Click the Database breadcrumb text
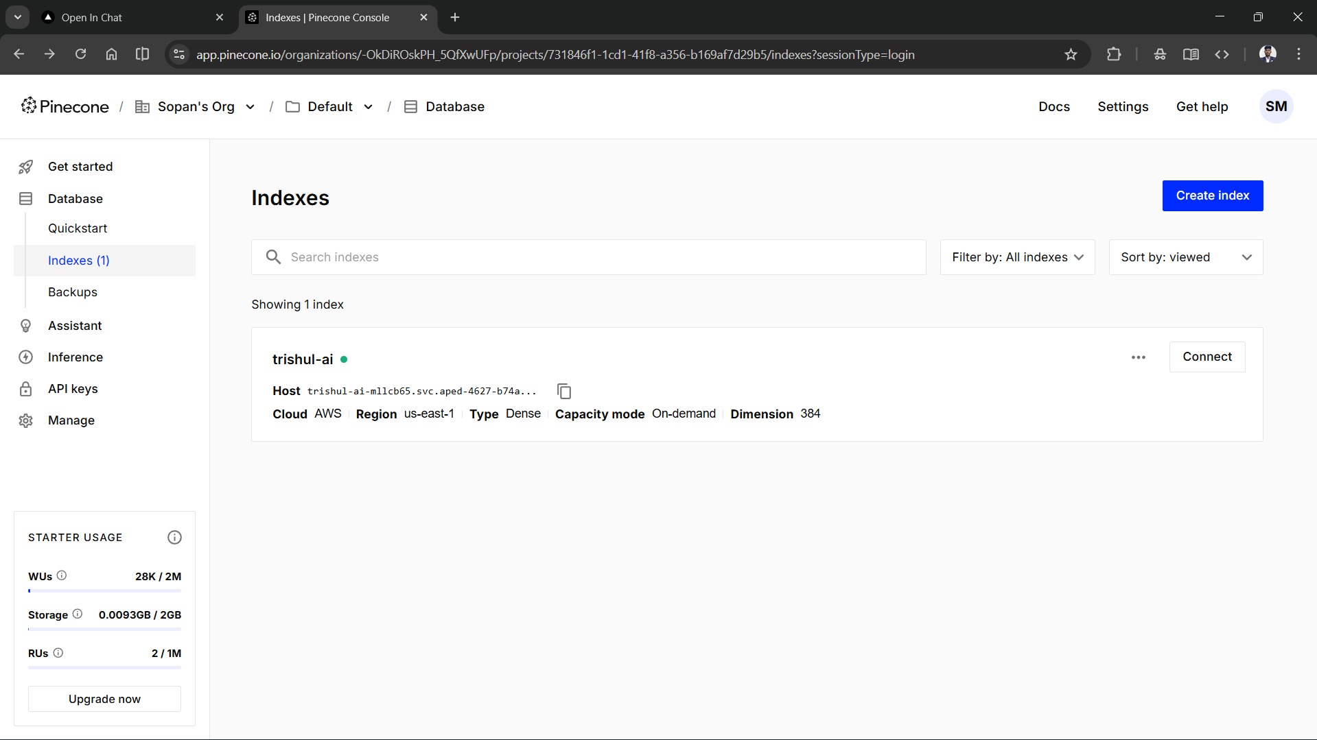1317x740 pixels. [x=455, y=106]
